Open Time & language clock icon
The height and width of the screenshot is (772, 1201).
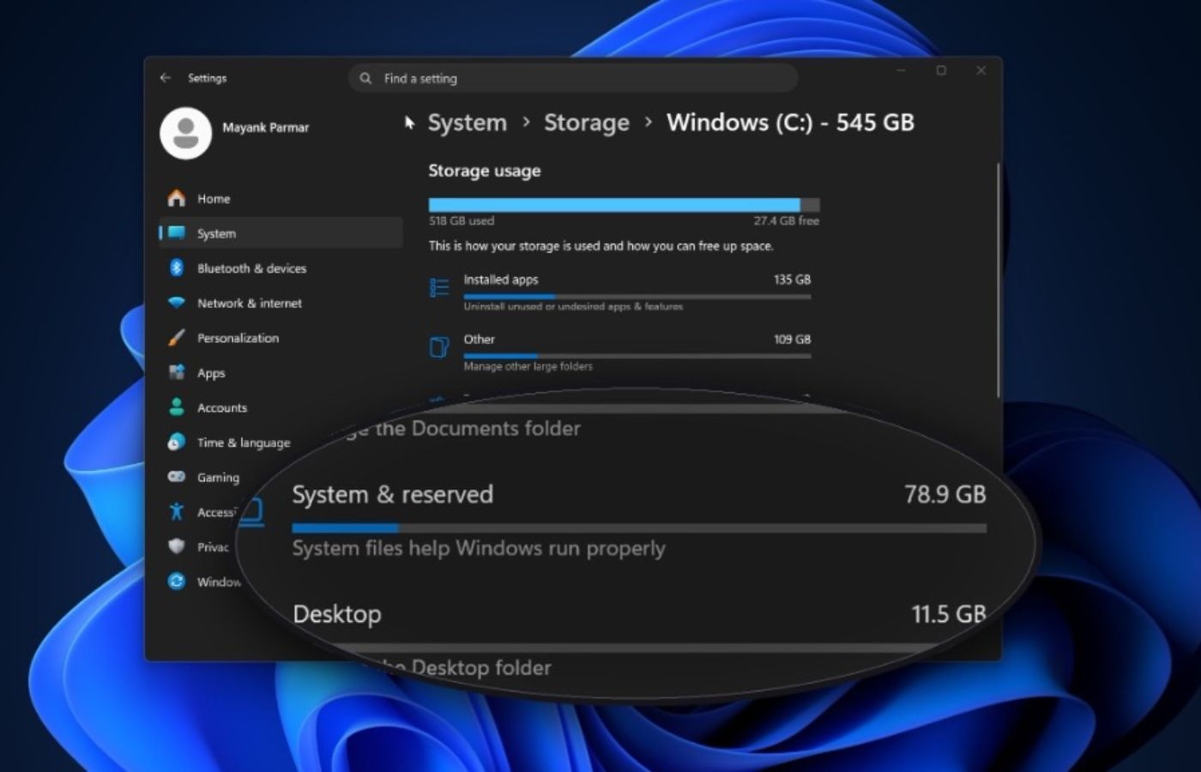177,443
